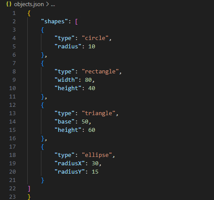The width and height of the screenshot is (214, 200).
Task: Open the objects.json breadcrumb
Action: click(x=29, y=4)
